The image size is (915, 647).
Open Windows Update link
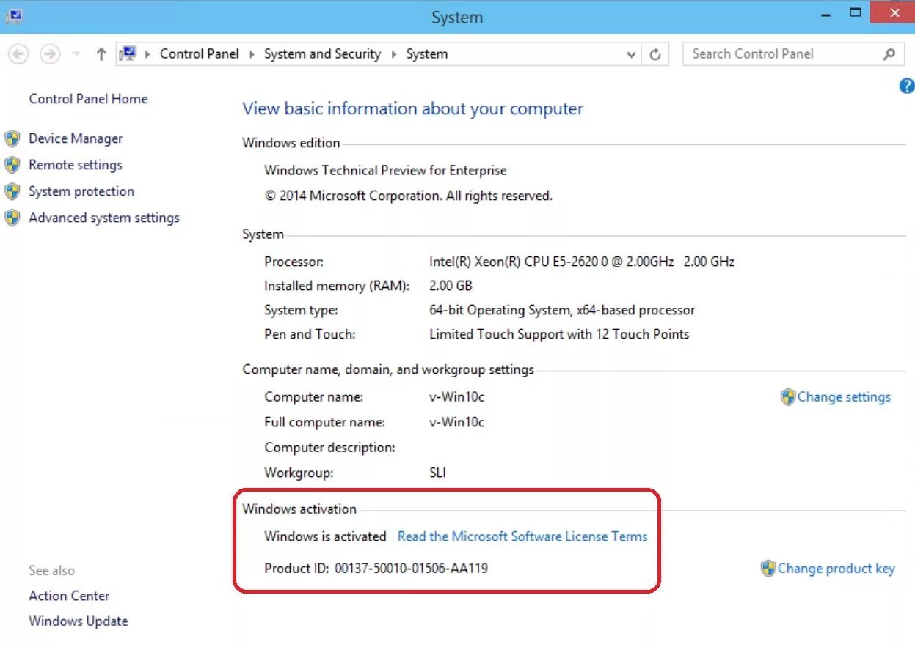tap(79, 621)
